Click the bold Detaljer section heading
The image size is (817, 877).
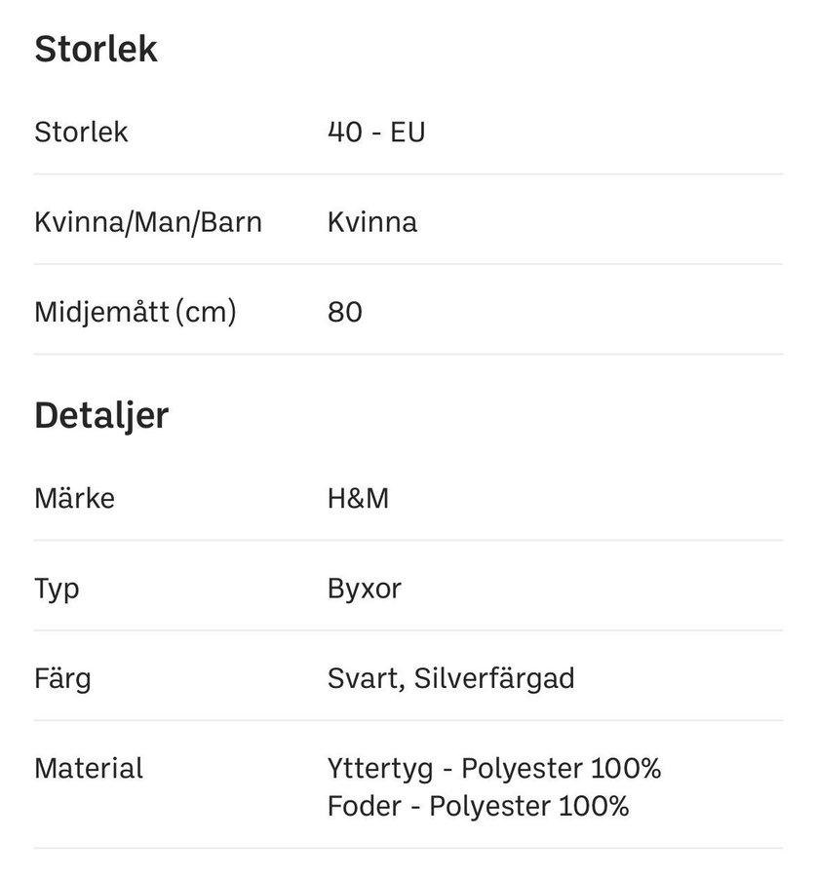pos(101,415)
